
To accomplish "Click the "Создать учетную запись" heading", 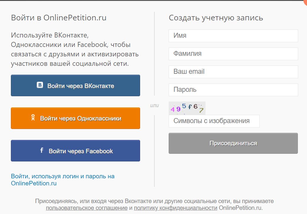I will point(216,18).
